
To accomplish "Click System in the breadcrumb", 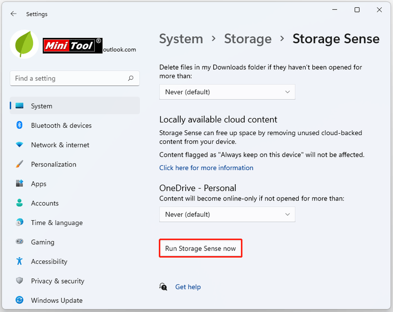I will point(181,39).
